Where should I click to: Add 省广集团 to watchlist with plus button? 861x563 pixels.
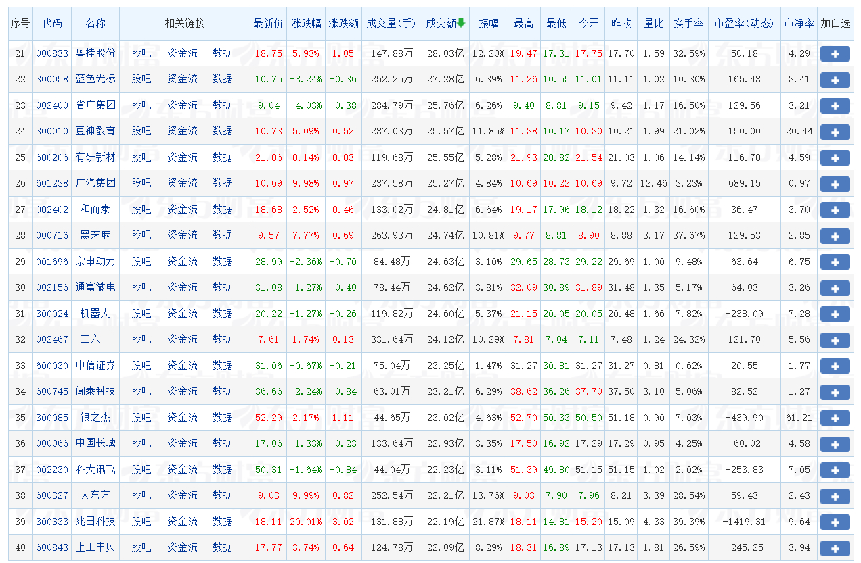point(835,106)
